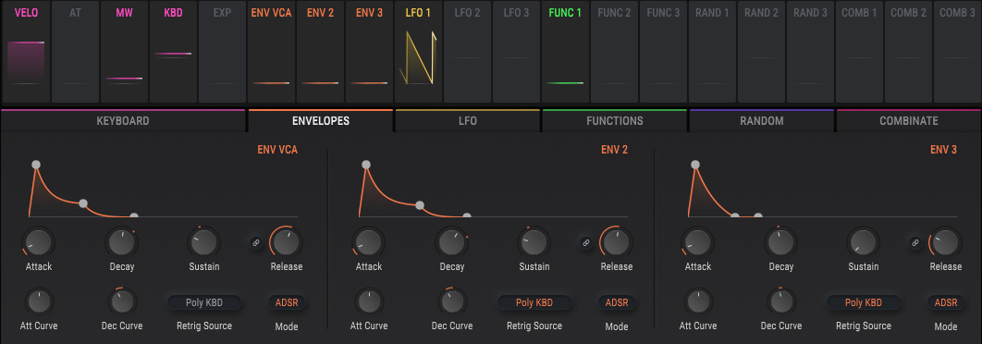Click the ENV 2 Decay knob
Image resolution: width=982 pixels, height=344 pixels.
pyautogui.click(x=451, y=242)
